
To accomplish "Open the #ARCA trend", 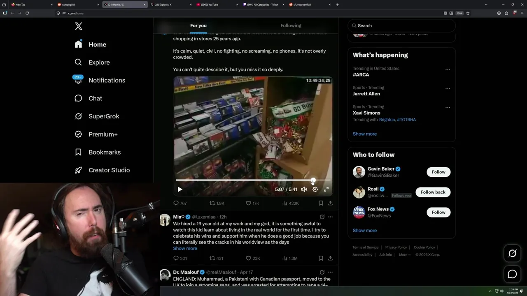I will pyautogui.click(x=361, y=75).
